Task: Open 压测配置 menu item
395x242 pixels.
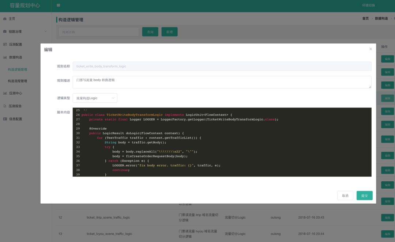Action: (x=15, y=44)
